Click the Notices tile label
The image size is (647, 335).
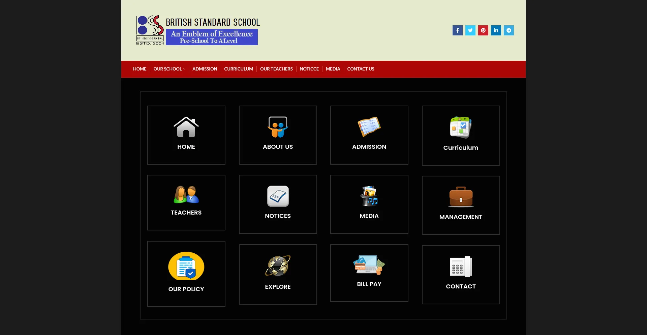(278, 216)
